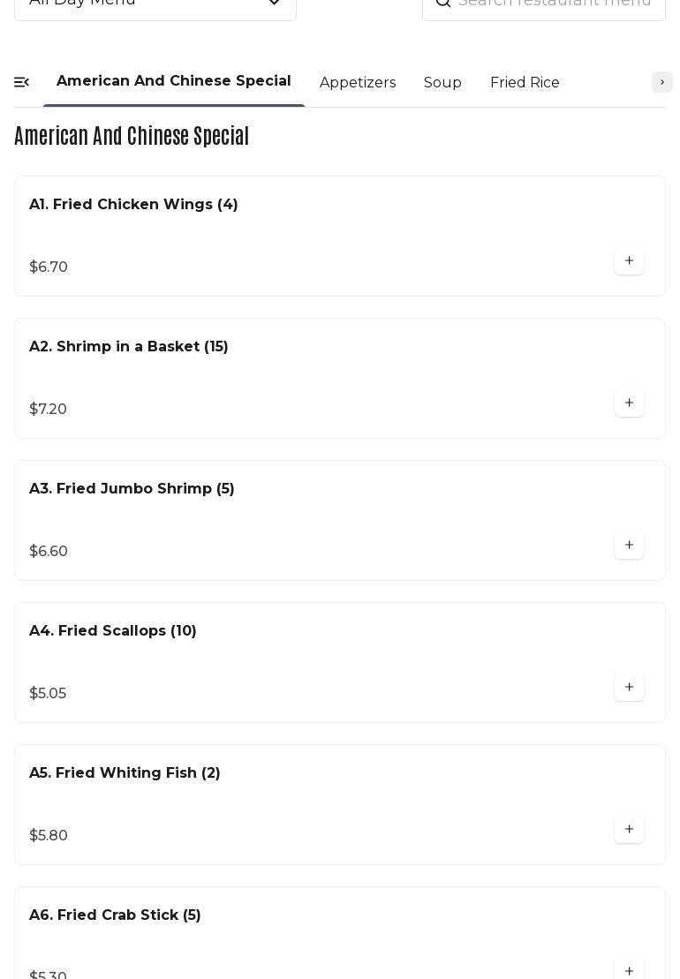This screenshot has height=979, width=680.
Task: Open dropdown chevron of All Day Menu
Action: (x=274, y=4)
